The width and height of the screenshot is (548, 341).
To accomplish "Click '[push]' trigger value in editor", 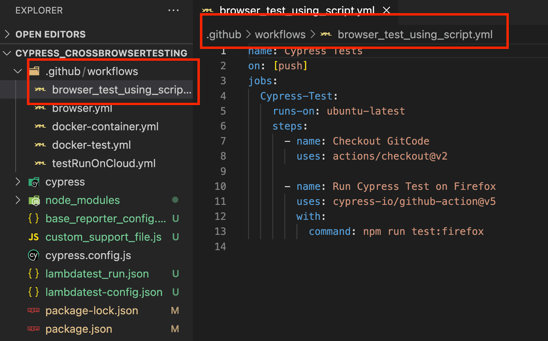I will tap(290, 66).
